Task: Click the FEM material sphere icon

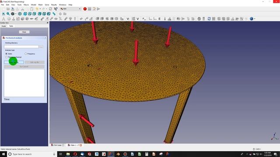Action: tap(9, 19)
